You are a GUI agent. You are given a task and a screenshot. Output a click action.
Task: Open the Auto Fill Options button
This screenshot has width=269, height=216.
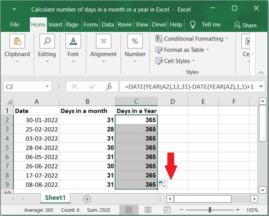(162, 184)
